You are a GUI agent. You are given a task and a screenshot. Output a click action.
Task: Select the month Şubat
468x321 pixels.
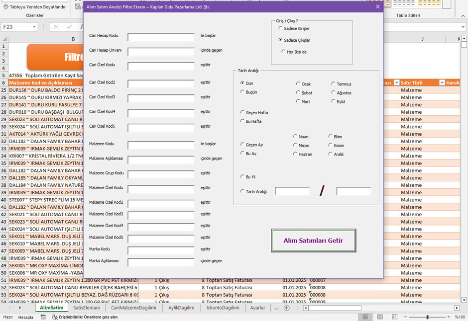[x=304, y=93]
